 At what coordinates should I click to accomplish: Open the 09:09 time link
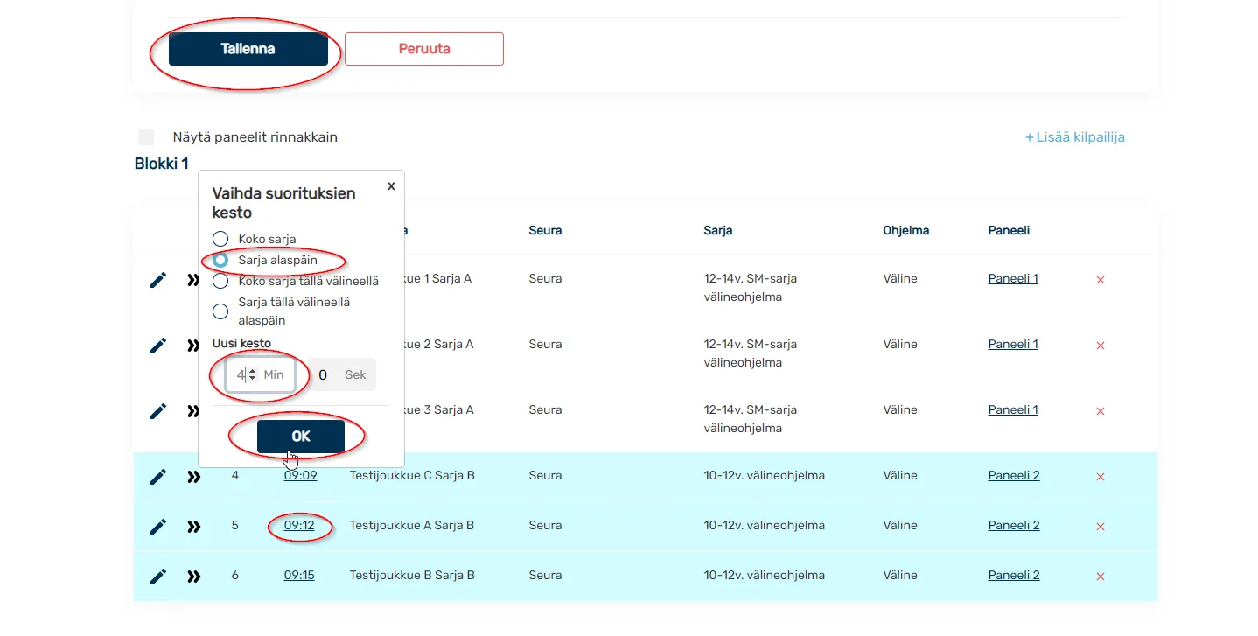click(x=300, y=476)
